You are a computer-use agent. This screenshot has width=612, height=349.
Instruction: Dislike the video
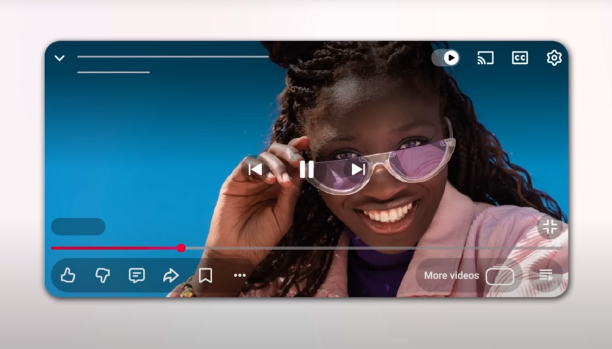(103, 275)
